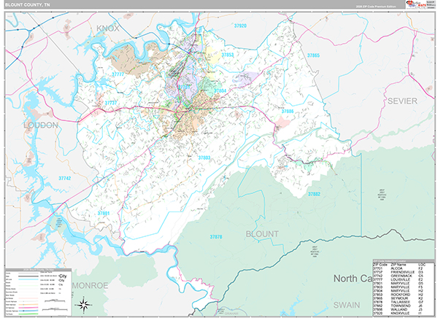Click the North Carolina state label
This screenshot has height=318, width=438.
coord(353,278)
